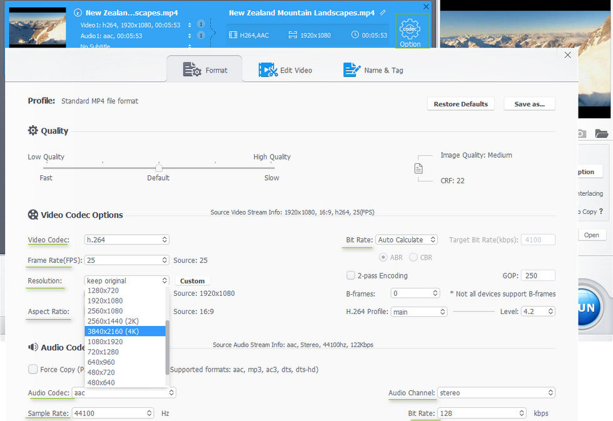Choose 3840x2160 (4K) from resolution list

pos(125,331)
